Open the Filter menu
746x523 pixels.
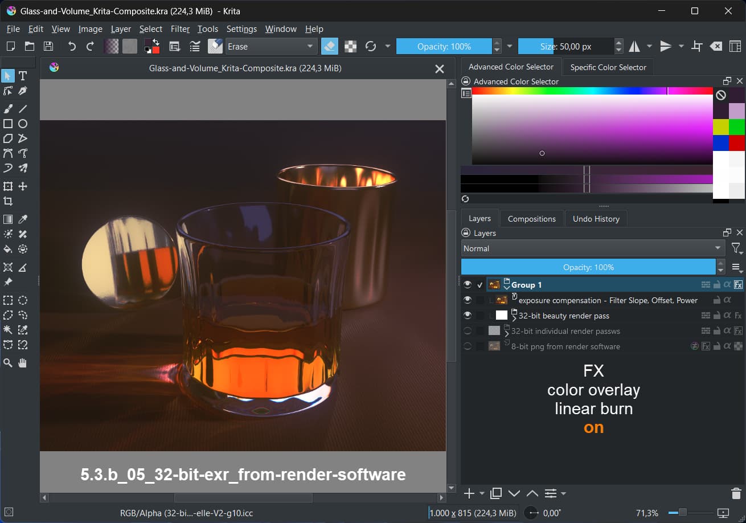(180, 29)
